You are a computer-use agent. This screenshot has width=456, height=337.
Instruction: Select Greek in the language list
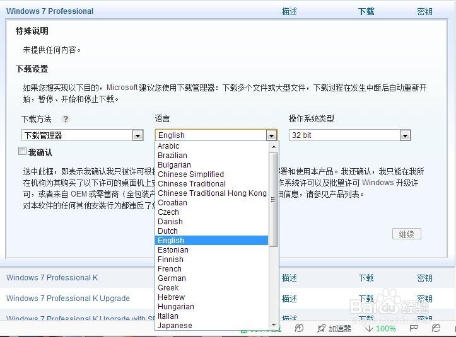click(x=211, y=288)
